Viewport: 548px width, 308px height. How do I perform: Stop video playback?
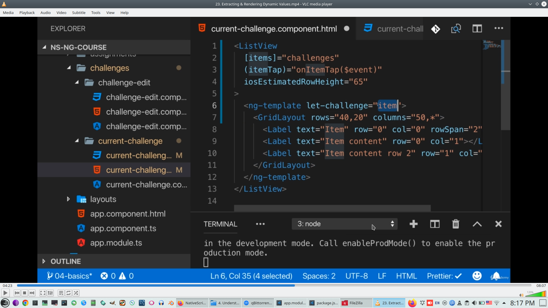point(25,293)
